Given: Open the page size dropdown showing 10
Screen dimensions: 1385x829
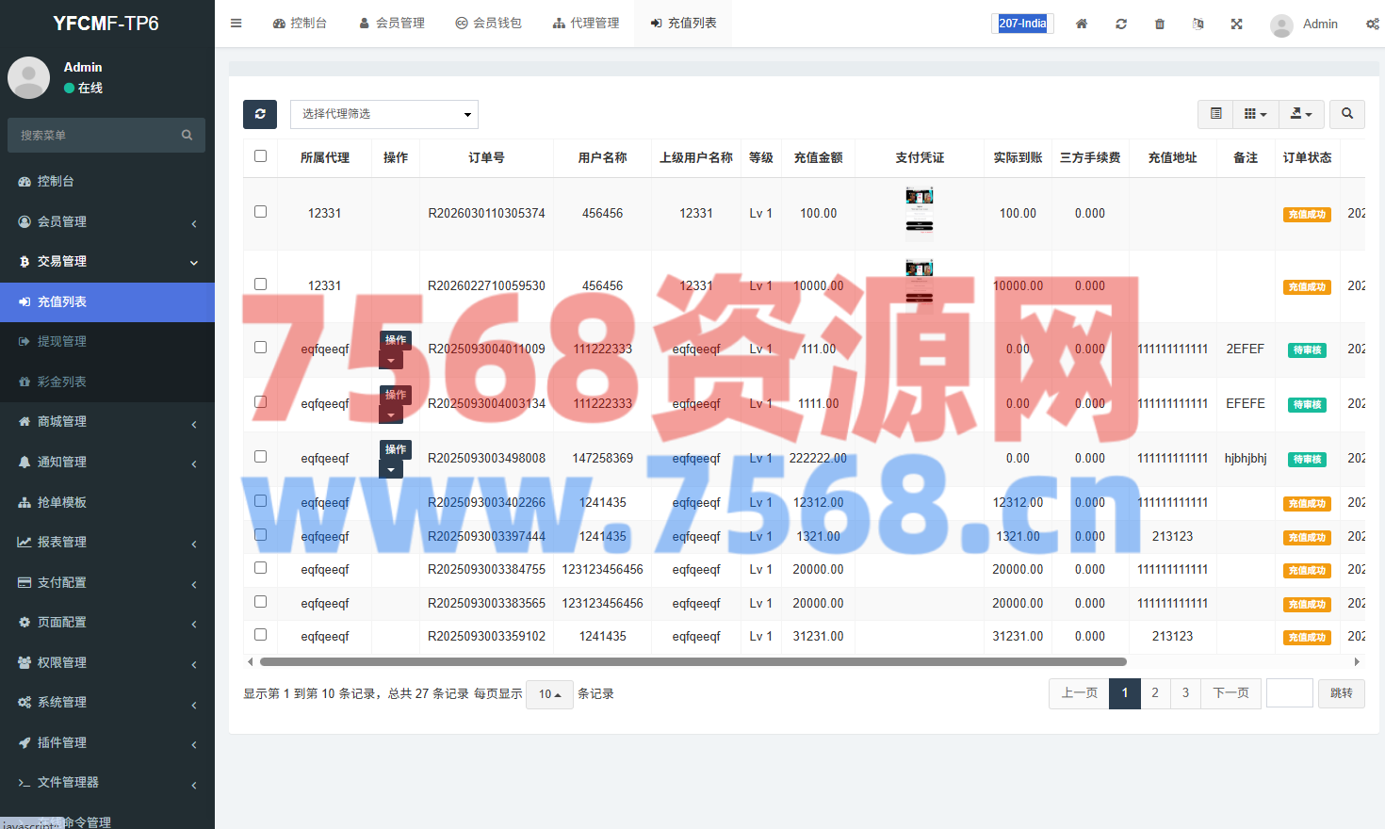Looking at the screenshot, I should (549, 694).
